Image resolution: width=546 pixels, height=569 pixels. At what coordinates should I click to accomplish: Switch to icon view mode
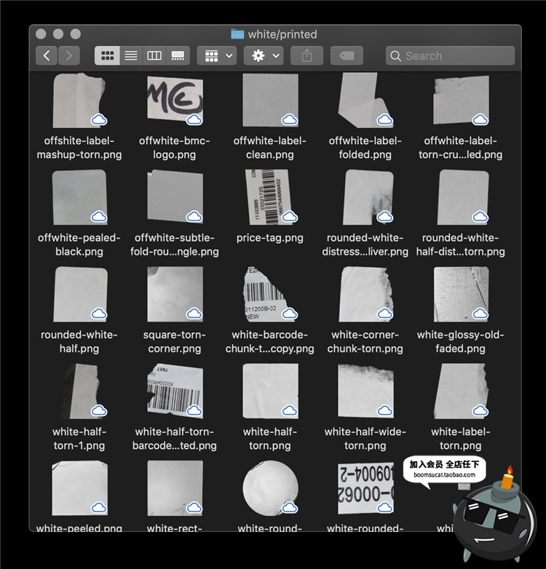point(108,56)
